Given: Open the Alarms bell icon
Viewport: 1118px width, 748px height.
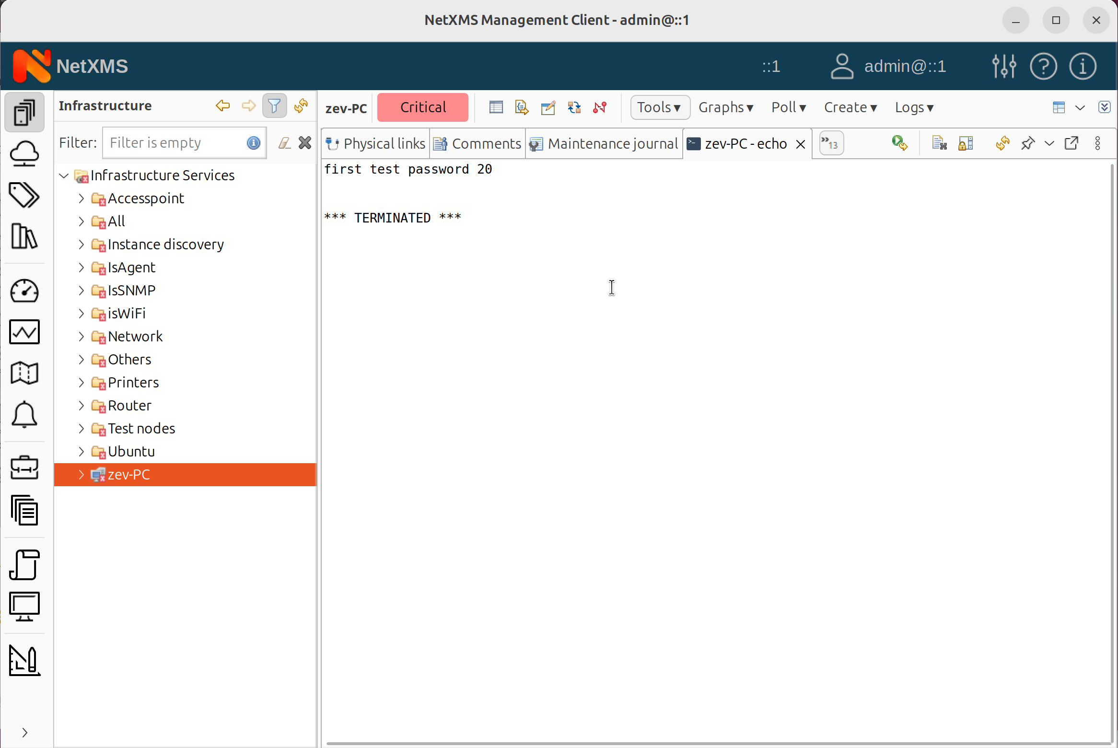Looking at the screenshot, I should [24, 414].
